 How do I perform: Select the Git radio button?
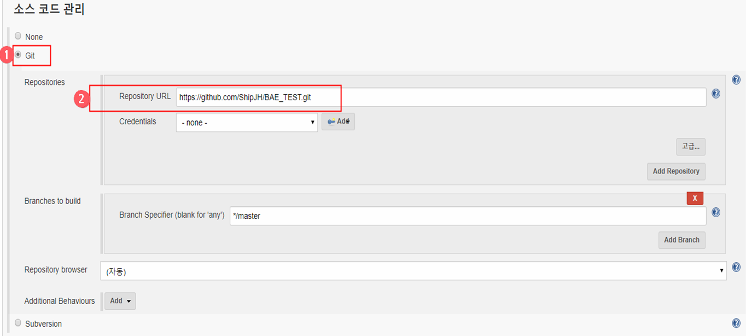point(18,55)
